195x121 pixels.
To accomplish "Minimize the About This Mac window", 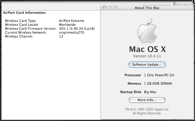I will [x=110, y=8].
